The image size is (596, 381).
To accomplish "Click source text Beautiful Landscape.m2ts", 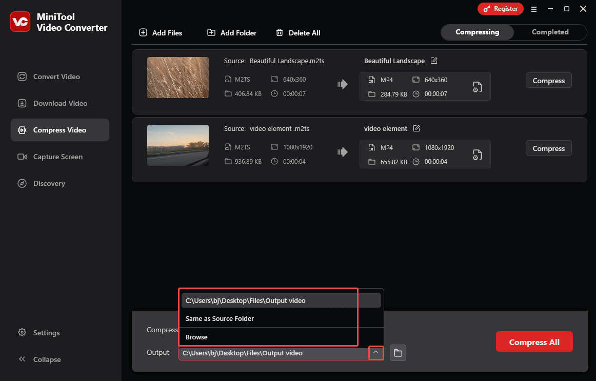I will (x=287, y=61).
